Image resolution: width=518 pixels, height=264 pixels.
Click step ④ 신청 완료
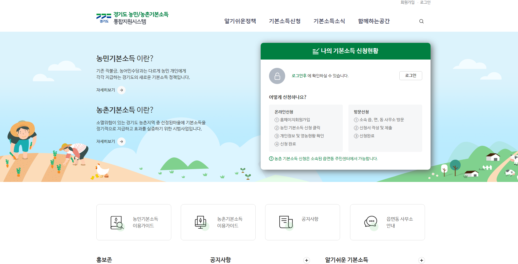(285, 144)
